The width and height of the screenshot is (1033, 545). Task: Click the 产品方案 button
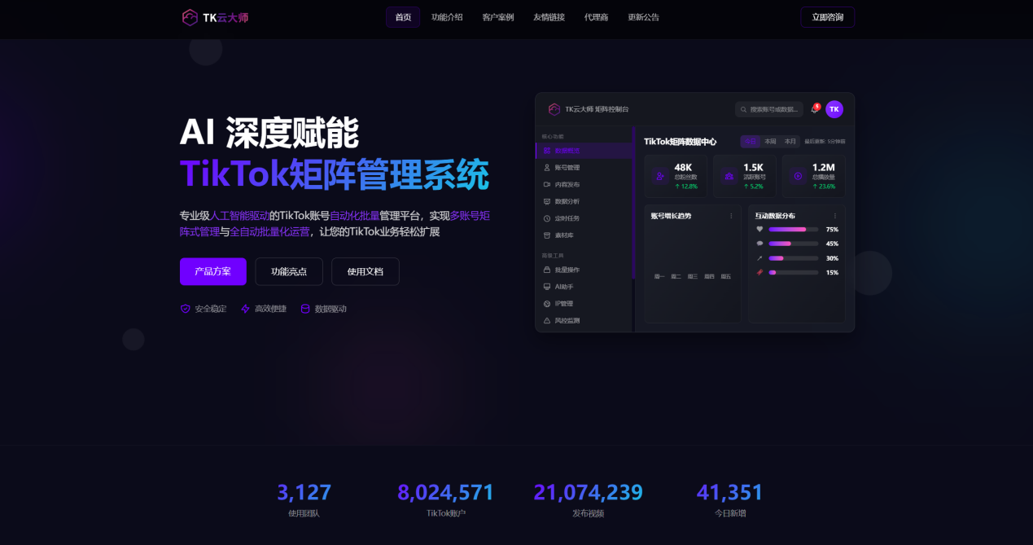(x=212, y=272)
